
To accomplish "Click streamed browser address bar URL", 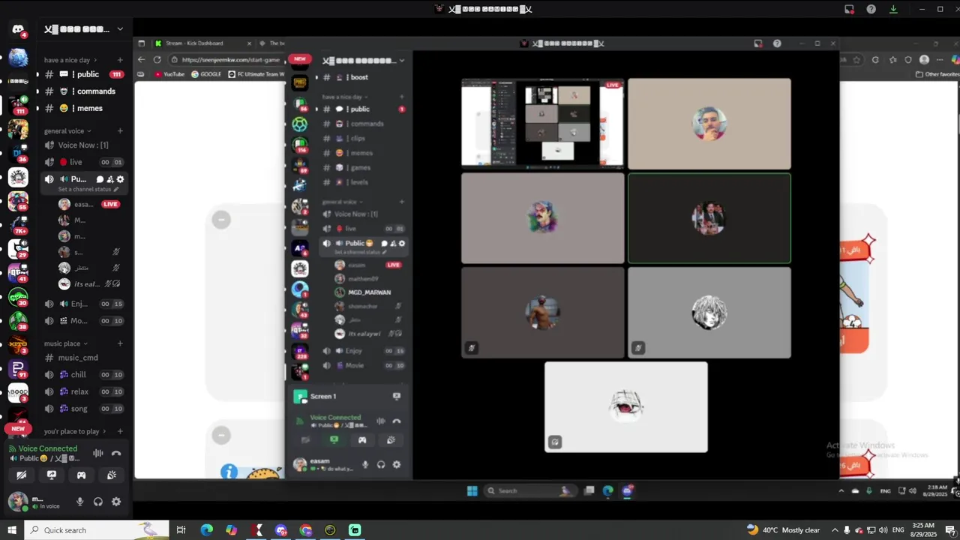I will coord(230,59).
